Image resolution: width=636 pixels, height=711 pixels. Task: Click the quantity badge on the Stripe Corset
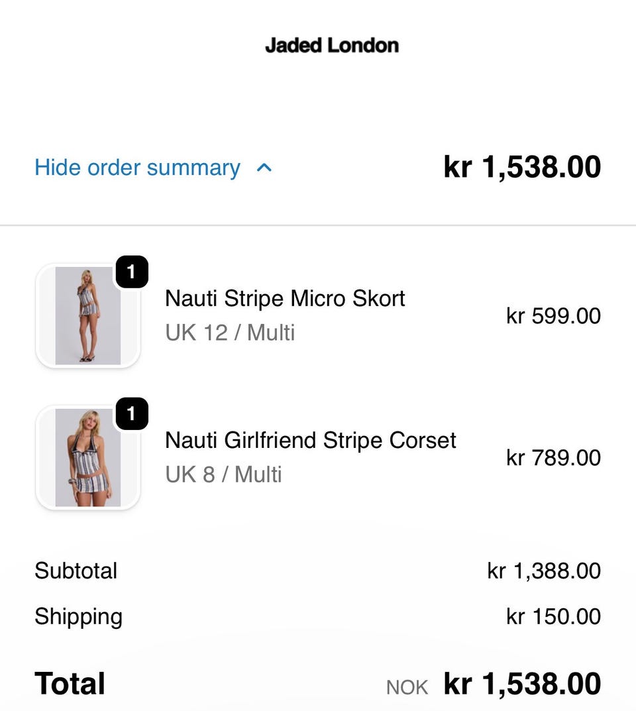(x=131, y=414)
